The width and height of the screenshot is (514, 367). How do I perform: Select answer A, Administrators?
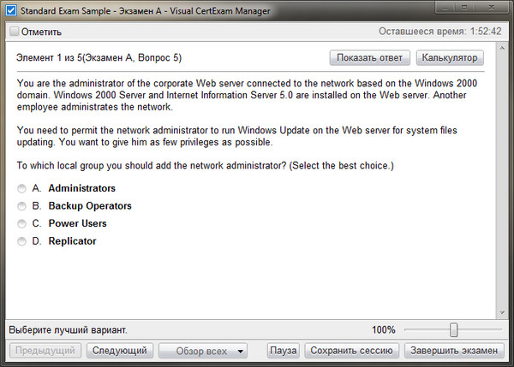pos(21,188)
